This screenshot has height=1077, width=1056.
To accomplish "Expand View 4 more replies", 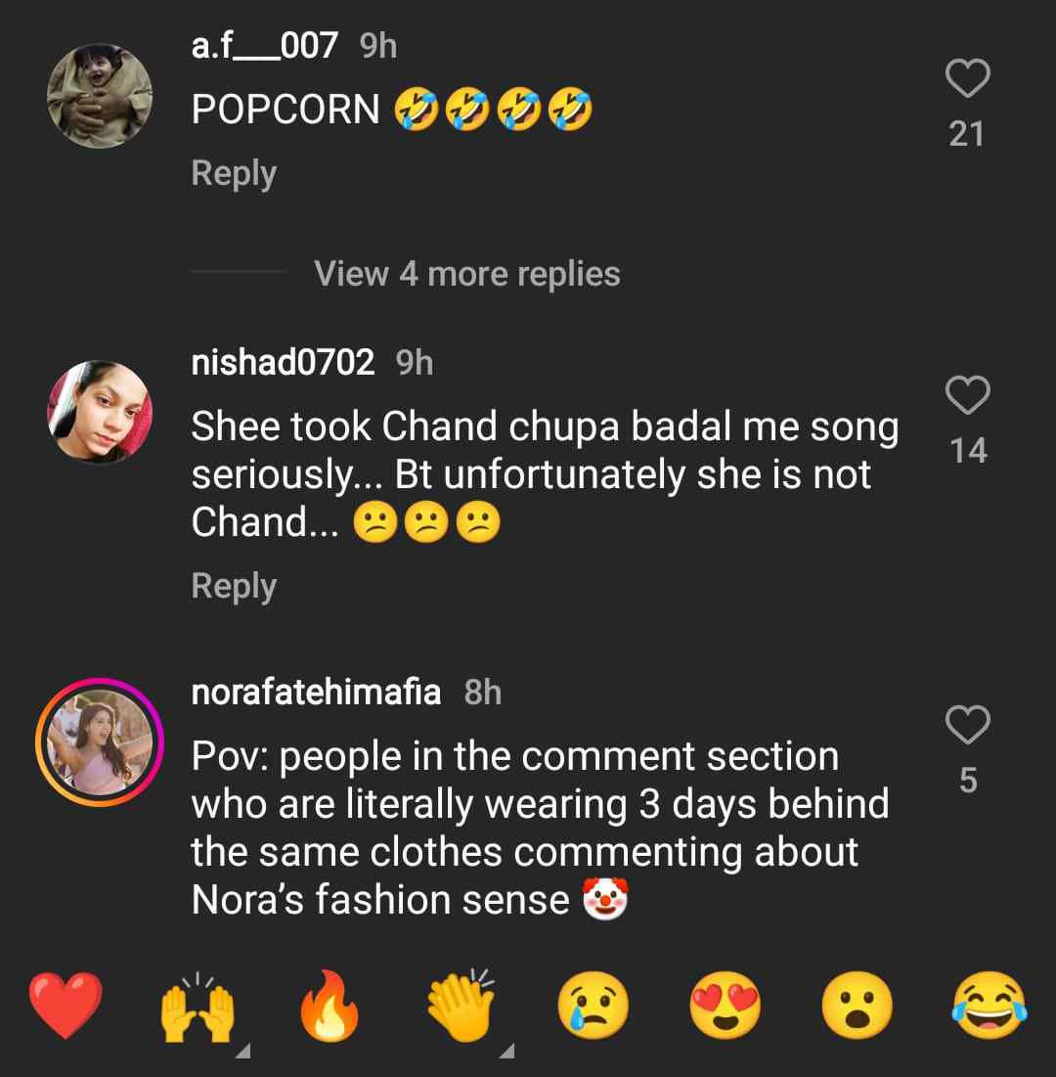I will 467,274.
